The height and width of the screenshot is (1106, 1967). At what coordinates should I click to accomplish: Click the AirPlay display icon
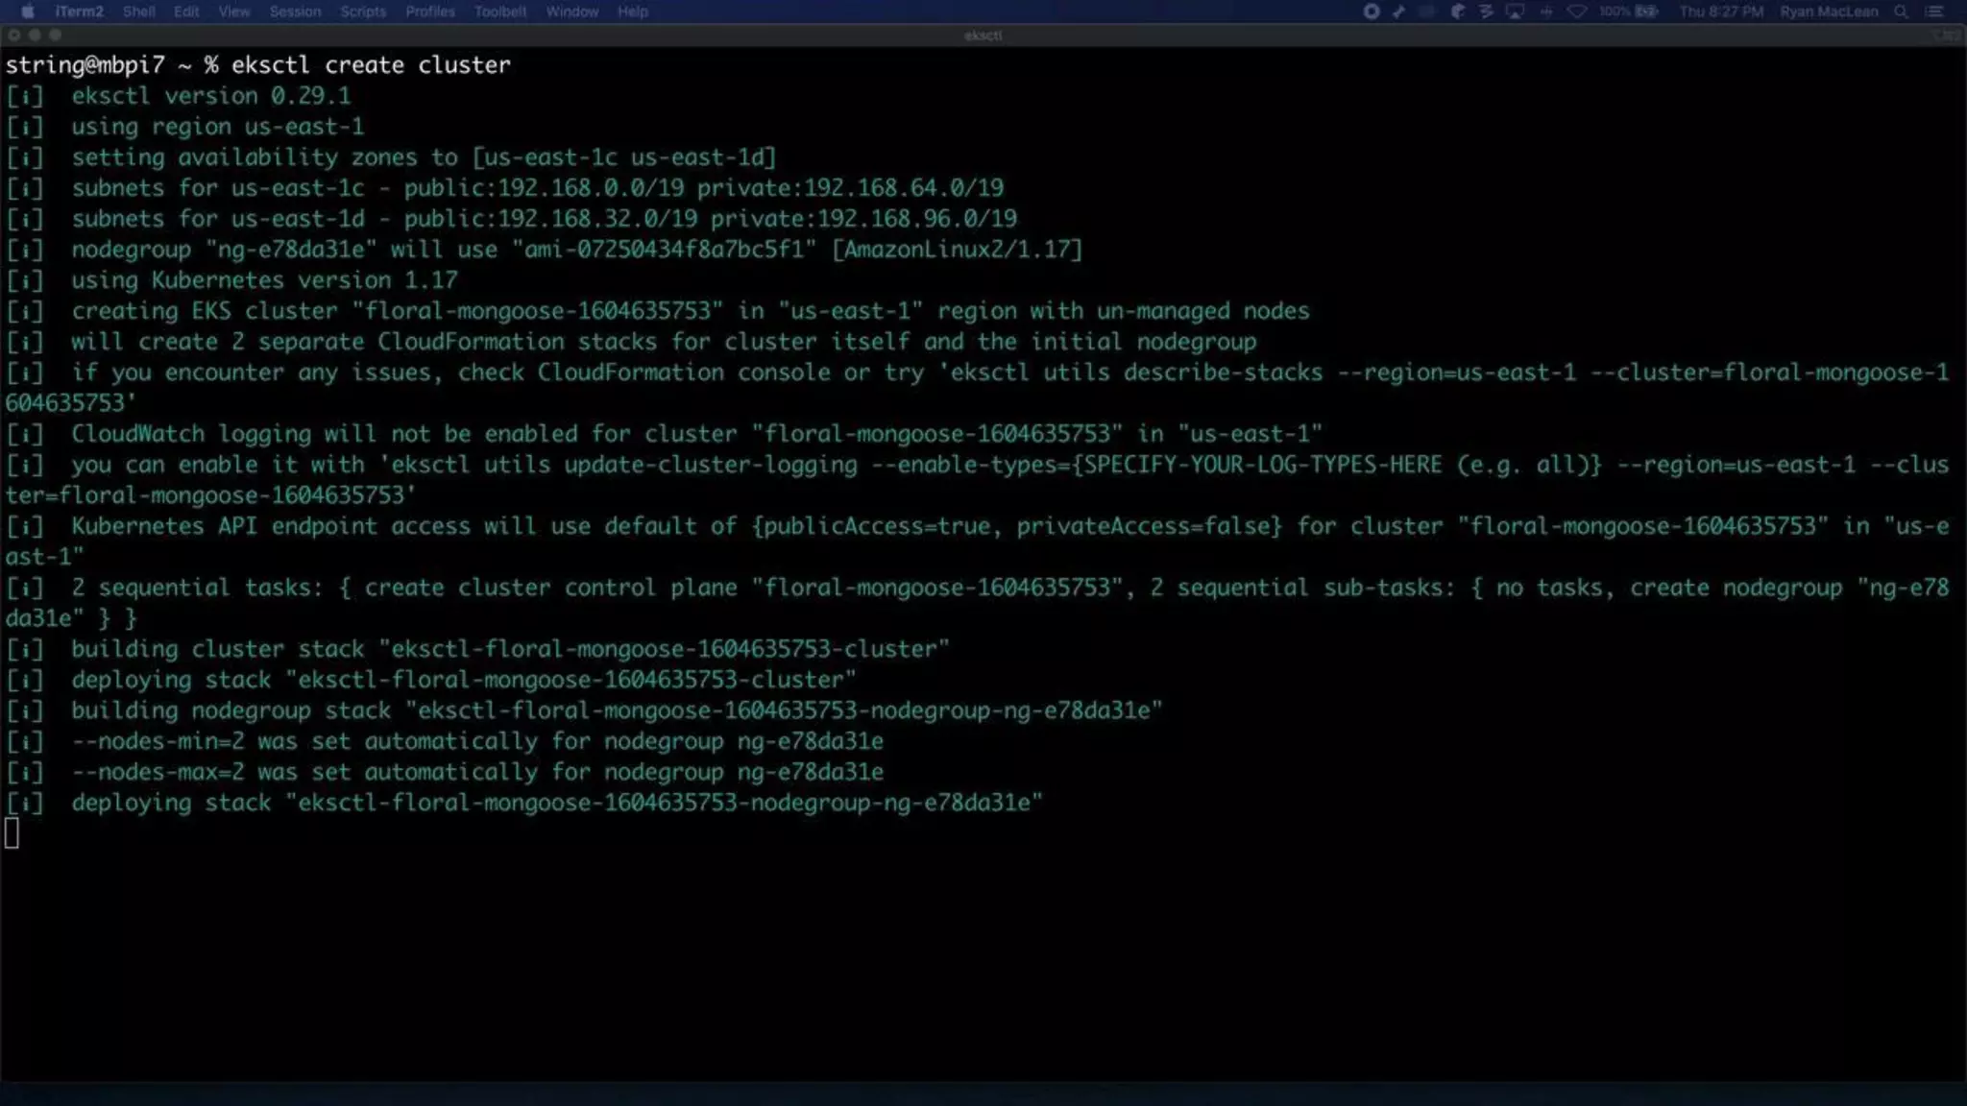(1516, 12)
